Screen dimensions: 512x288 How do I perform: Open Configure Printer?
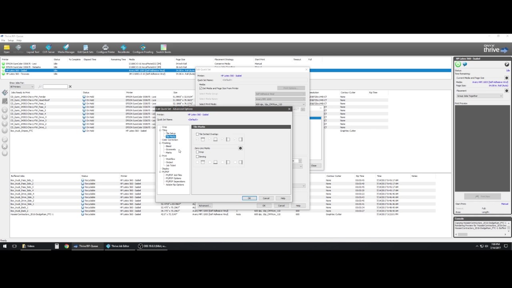click(106, 49)
